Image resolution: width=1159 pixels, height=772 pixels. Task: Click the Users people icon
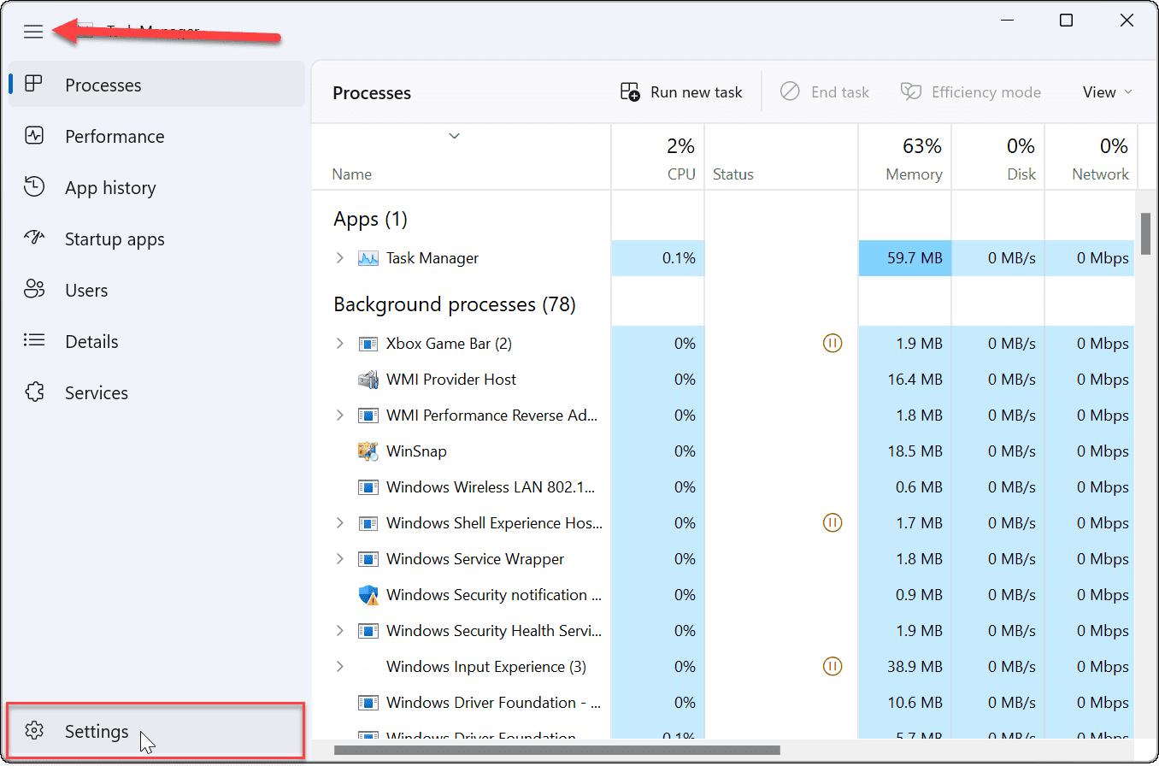pos(34,290)
